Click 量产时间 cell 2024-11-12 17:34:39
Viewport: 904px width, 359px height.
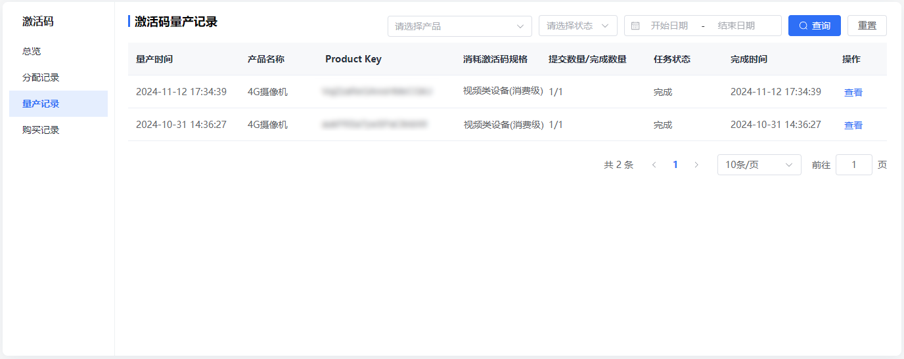click(181, 92)
